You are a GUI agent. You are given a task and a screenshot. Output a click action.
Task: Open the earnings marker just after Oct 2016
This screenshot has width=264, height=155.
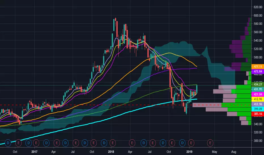[x=18, y=143]
